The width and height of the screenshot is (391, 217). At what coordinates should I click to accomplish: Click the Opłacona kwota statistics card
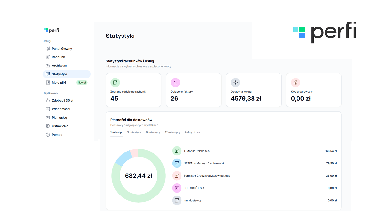click(x=253, y=90)
